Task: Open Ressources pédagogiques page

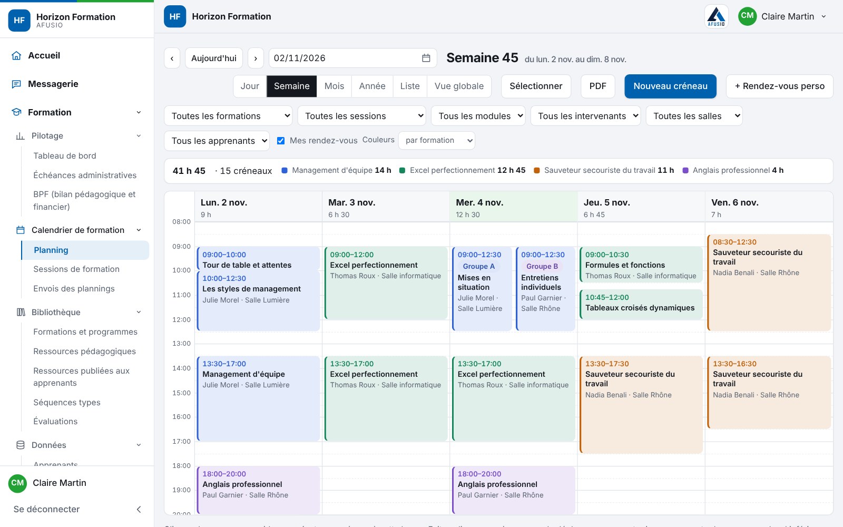Action: (84, 352)
